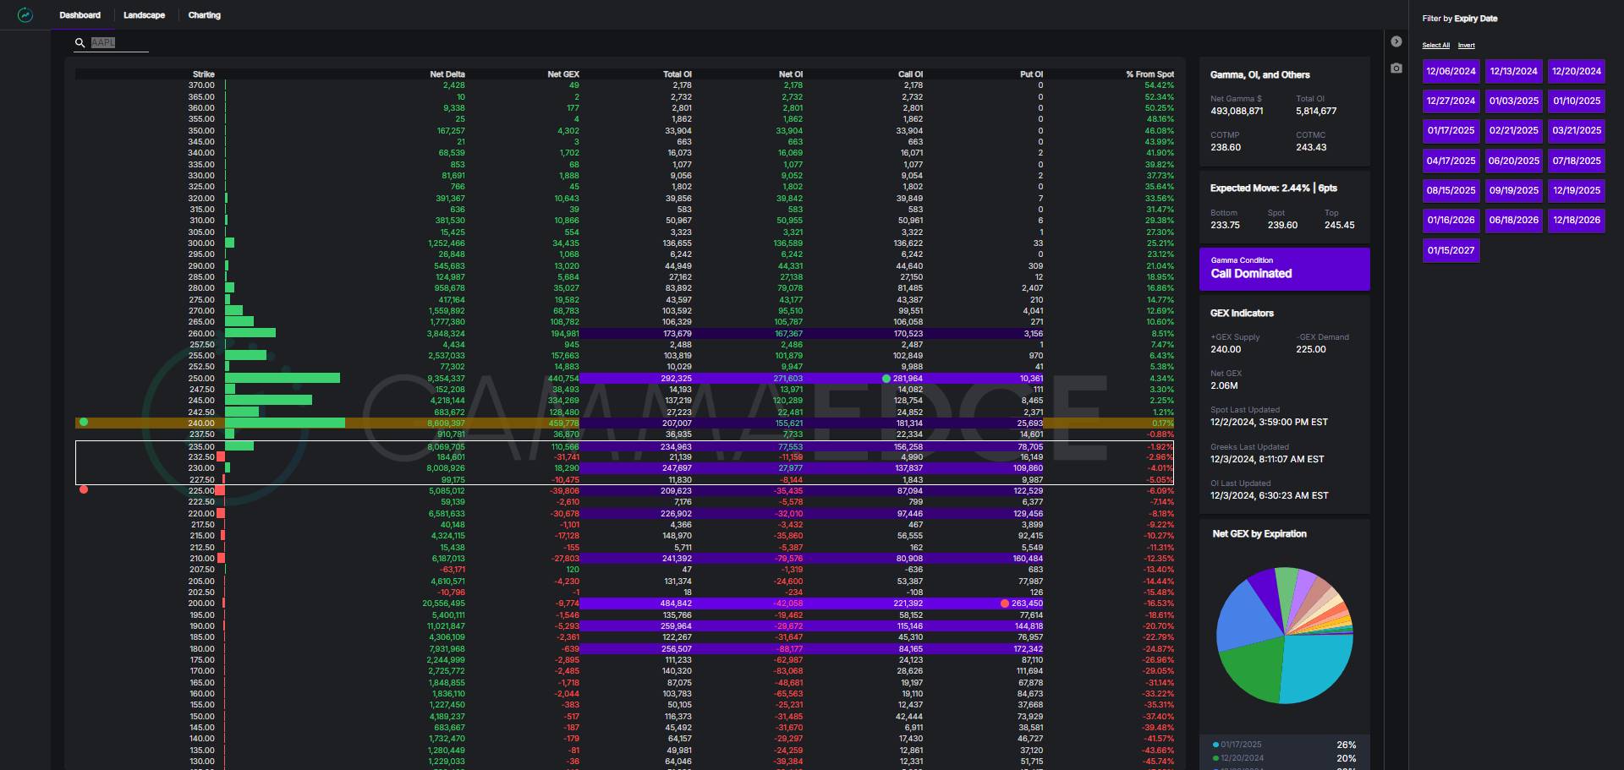
Task: Click the Invert link
Action: (x=1466, y=46)
